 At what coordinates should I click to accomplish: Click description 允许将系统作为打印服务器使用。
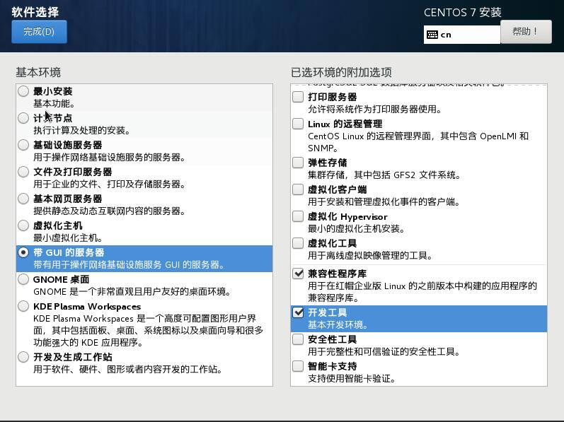click(x=374, y=109)
